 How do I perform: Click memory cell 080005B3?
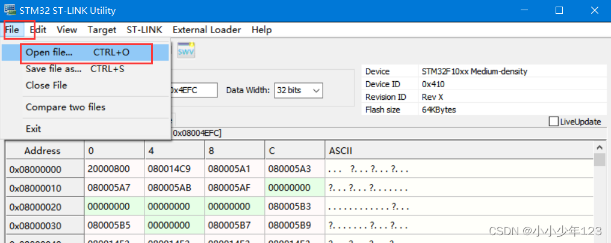pyautogui.click(x=295, y=207)
